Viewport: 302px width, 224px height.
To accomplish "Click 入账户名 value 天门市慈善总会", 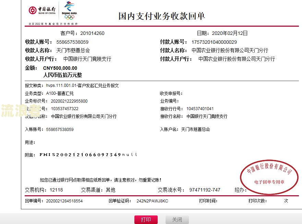I will (195, 130).
